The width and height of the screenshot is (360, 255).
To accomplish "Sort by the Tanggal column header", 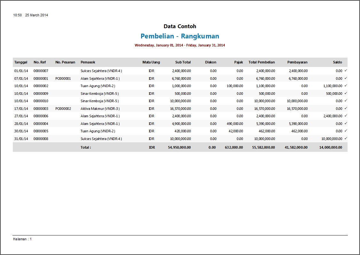I will point(20,62).
